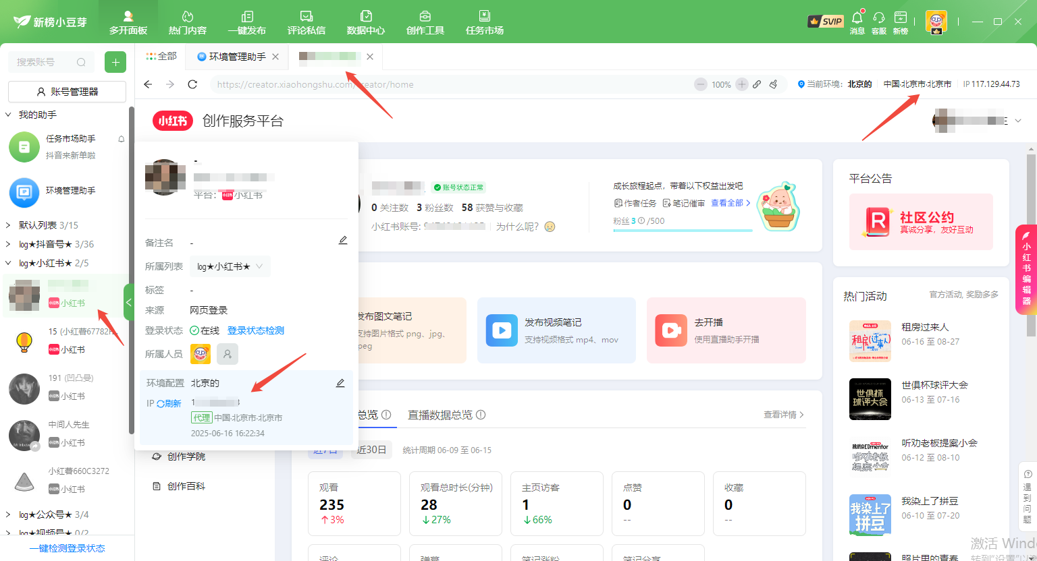Click 登录状态检测 link
Image resolution: width=1037 pixels, height=561 pixels.
[256, 330]
